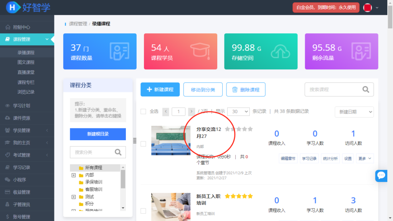Go to the previous page arrow

click(x=166, y=111)
